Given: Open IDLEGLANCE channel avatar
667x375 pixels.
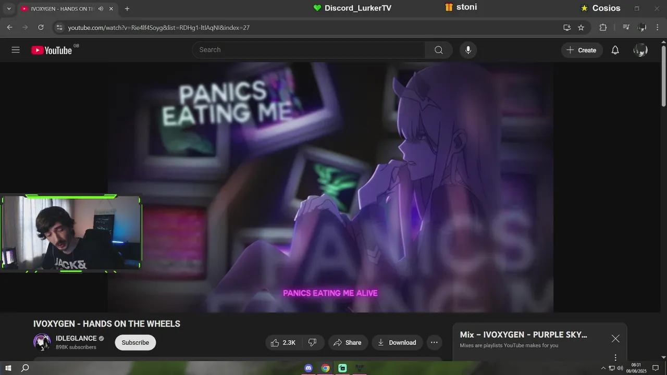Looking at the screenshot, I should coord(42,342).
